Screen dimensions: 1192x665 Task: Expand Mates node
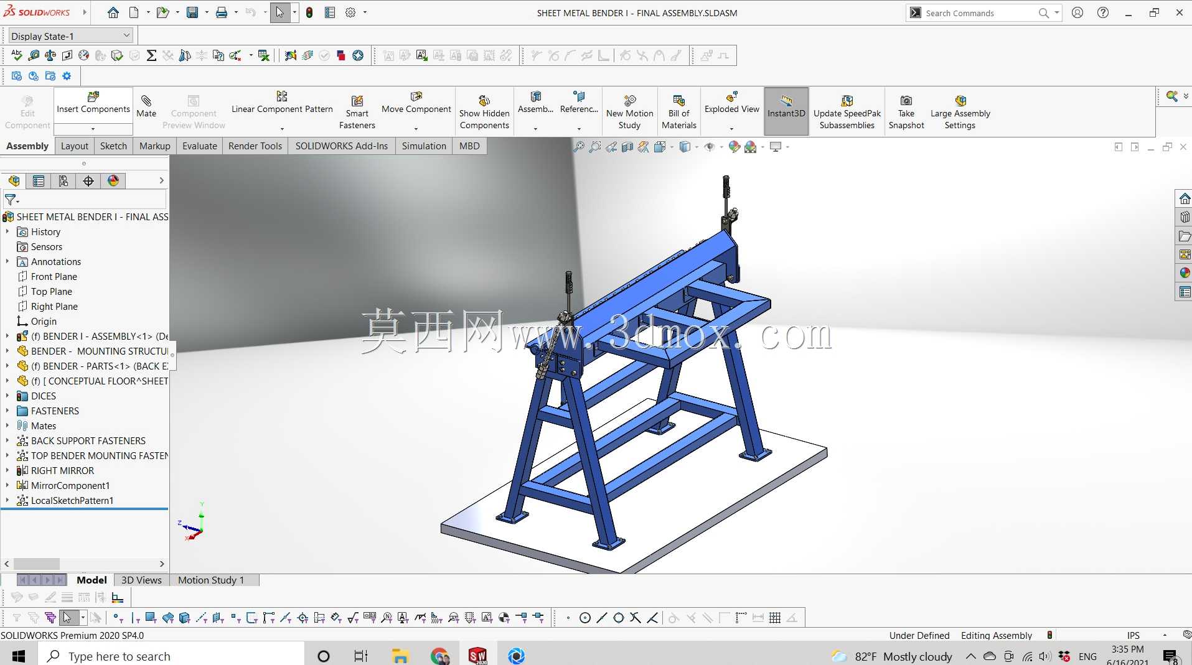[7, 426]
